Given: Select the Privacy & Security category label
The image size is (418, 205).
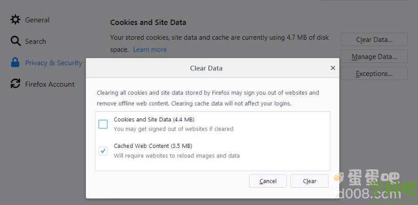Looking at the screenshot, I should pos(54,63).
